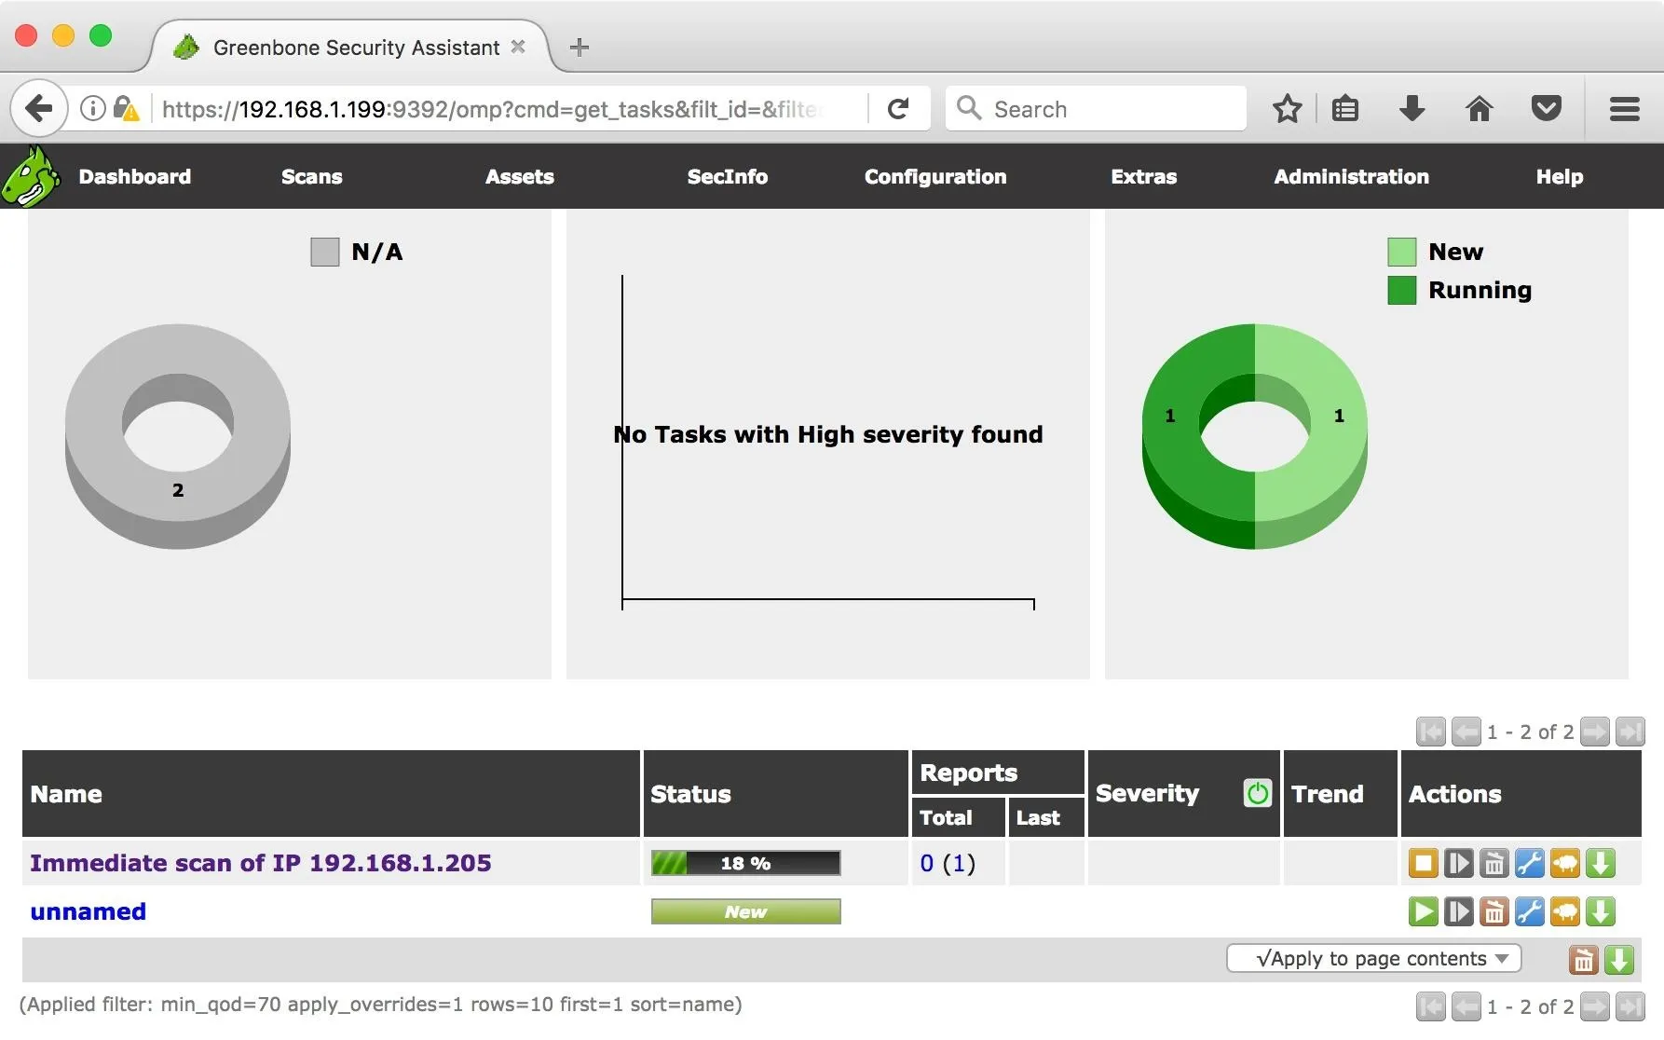This screenshot has height=1040, width=1664.
Task: Click next-page arrow in bottom pagination
Action: (1594, 1006)
